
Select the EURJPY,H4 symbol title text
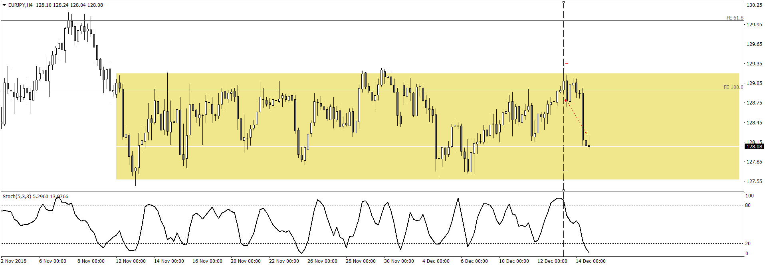[20, 5]
